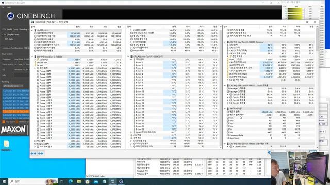Click the circle icon beside Gear Mode row
Image resolution: width=330 pixels, height=185 pixels.
pyautogui.click(x=228, y=138)
